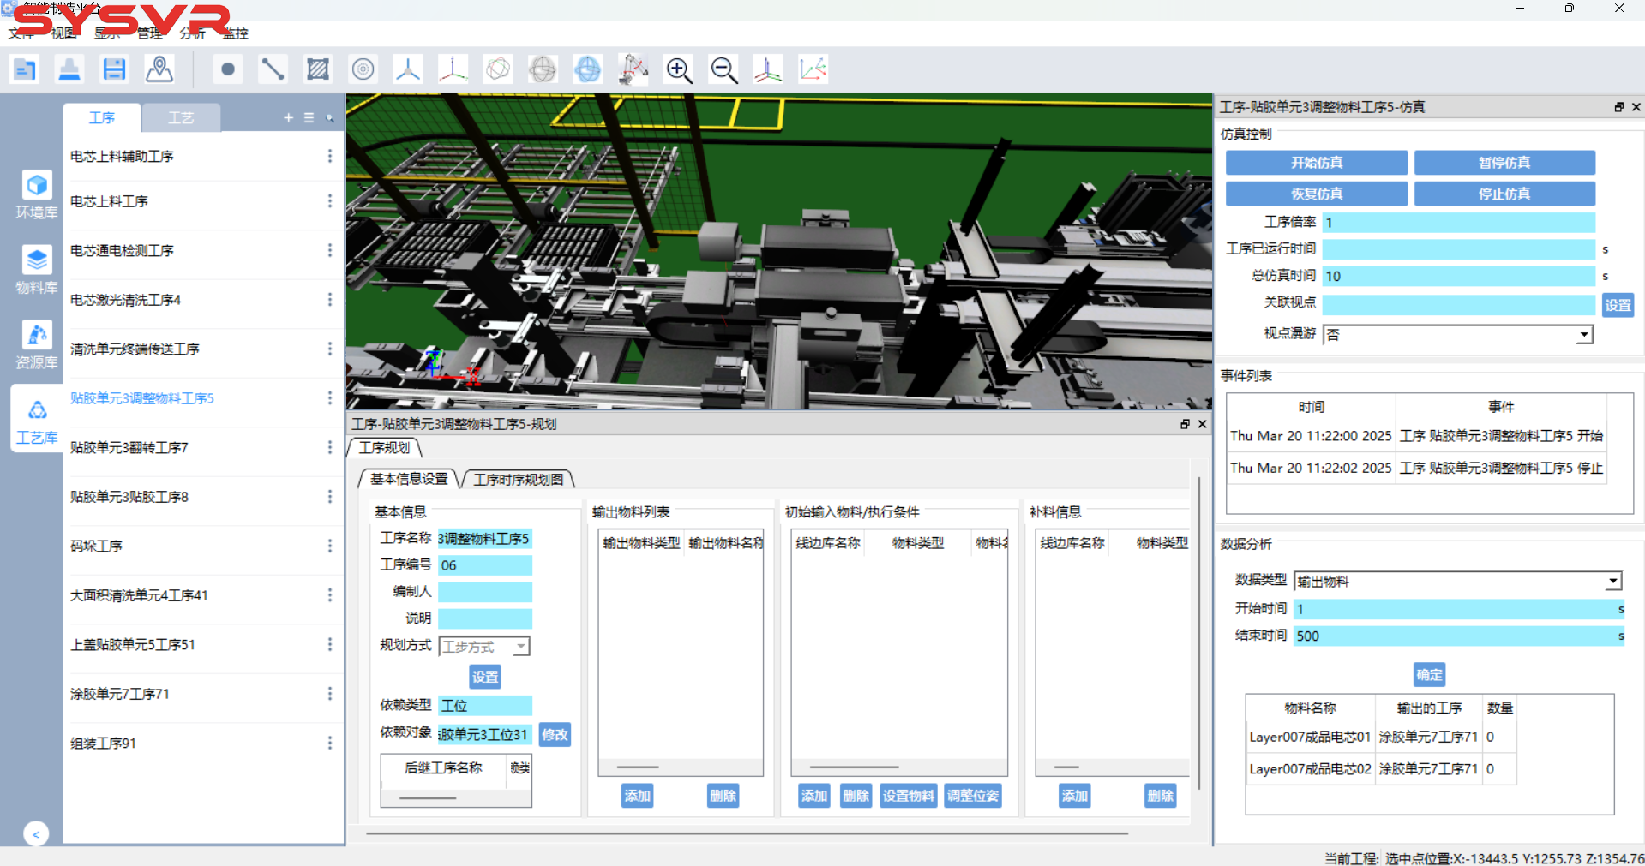Switch to the 工序时序规划图 tab
The width and height of the screenshot is (1645, 866).
tap(519, 480)
